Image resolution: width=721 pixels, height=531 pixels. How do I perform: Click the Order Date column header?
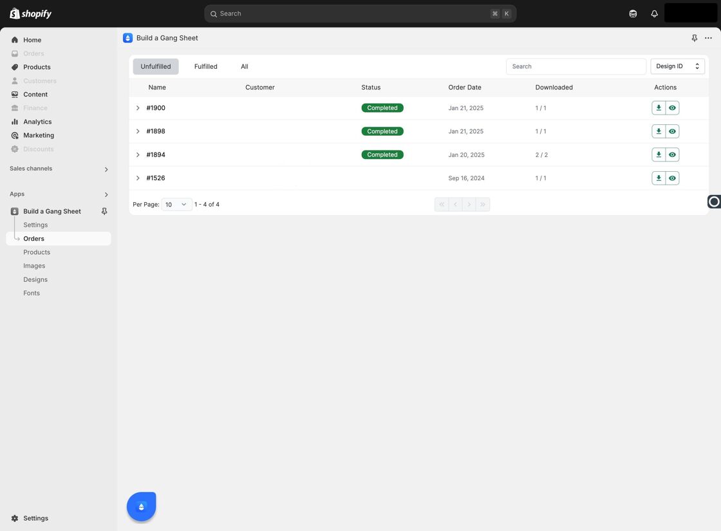[465, 88]
